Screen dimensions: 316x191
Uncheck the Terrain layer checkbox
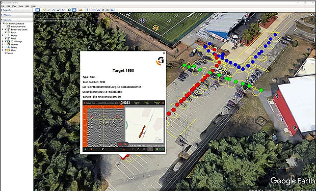pos(6,53)
